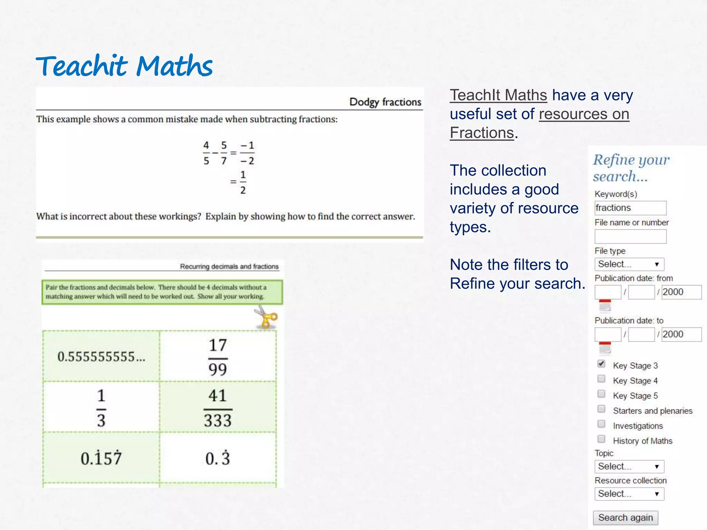
Task: Click the day box of Publication date from
Action: click(608, 292)
